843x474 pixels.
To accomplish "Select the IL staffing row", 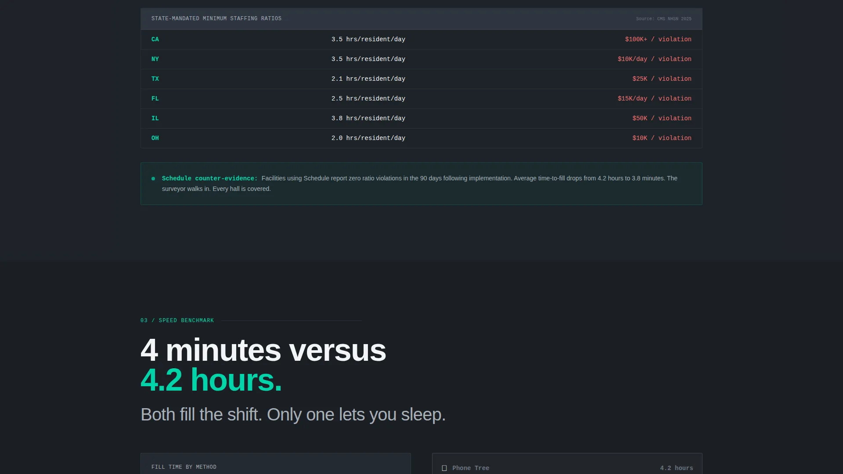I will pos(421,118).
